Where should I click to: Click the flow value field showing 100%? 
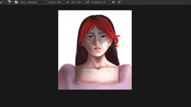(79, 2)
